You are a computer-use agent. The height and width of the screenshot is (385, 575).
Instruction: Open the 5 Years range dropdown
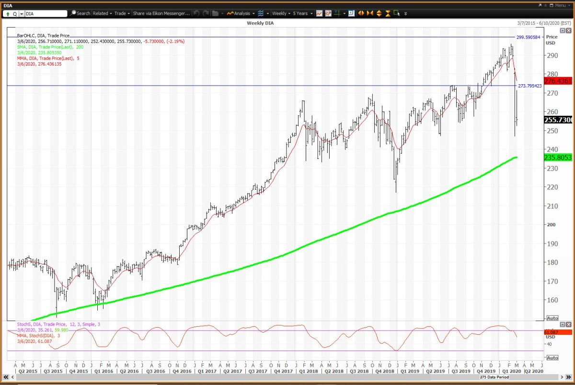coord(303,13)
